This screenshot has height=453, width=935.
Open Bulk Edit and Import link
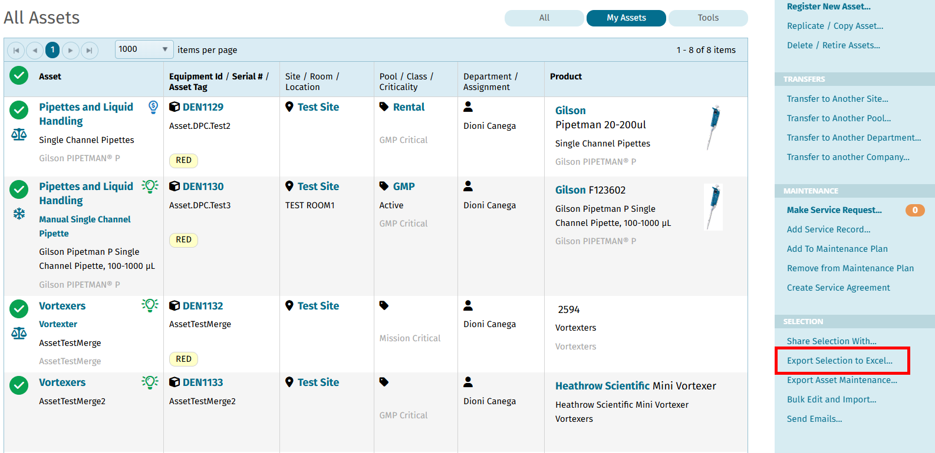[x=831, y=399]
